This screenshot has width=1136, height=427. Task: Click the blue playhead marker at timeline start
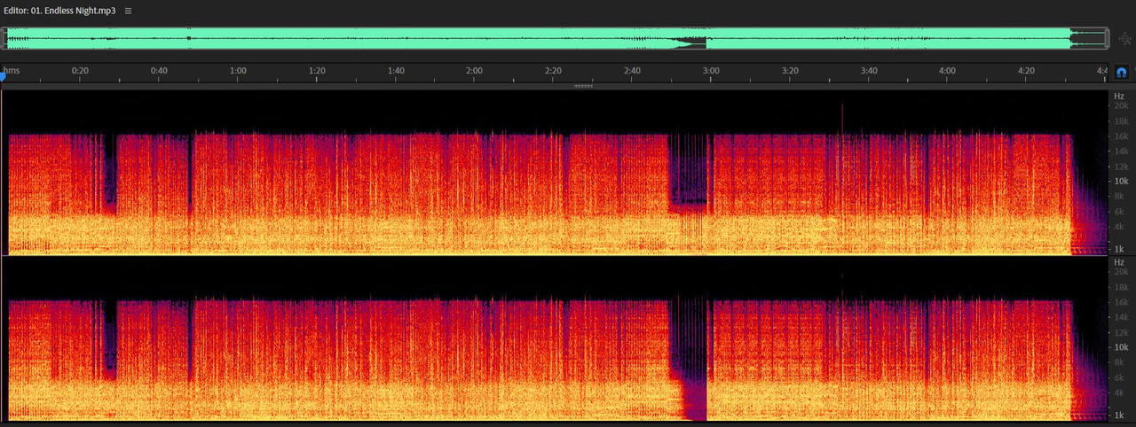3,77
